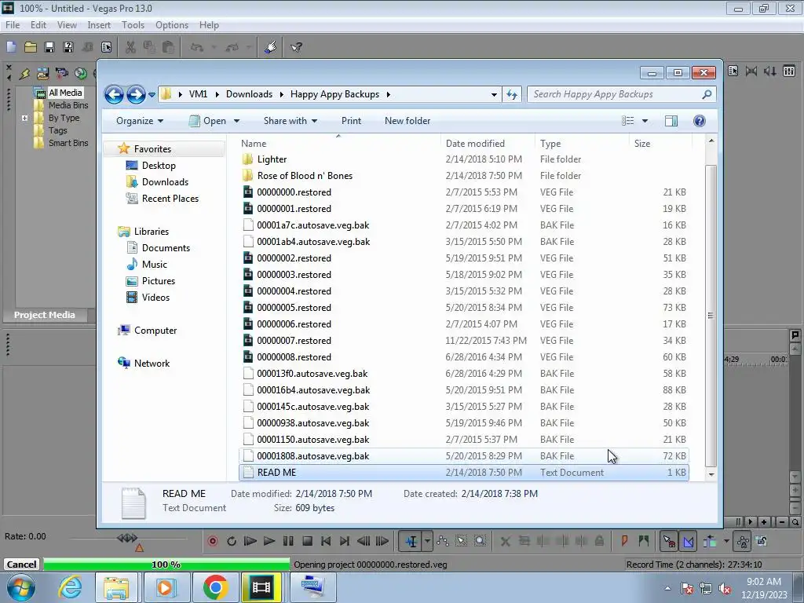Toggle Ignore Event Grouping button
The image size is (804, 603).
(x=762, y=541)
